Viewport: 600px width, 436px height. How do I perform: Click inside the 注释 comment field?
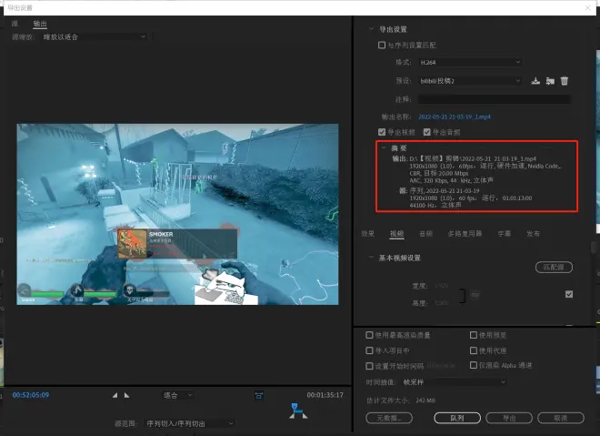pos(495,99)
